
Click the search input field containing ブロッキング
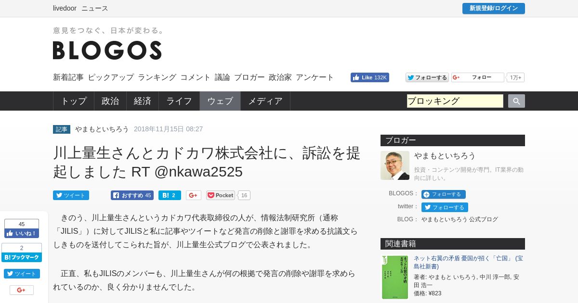(455, 101)
